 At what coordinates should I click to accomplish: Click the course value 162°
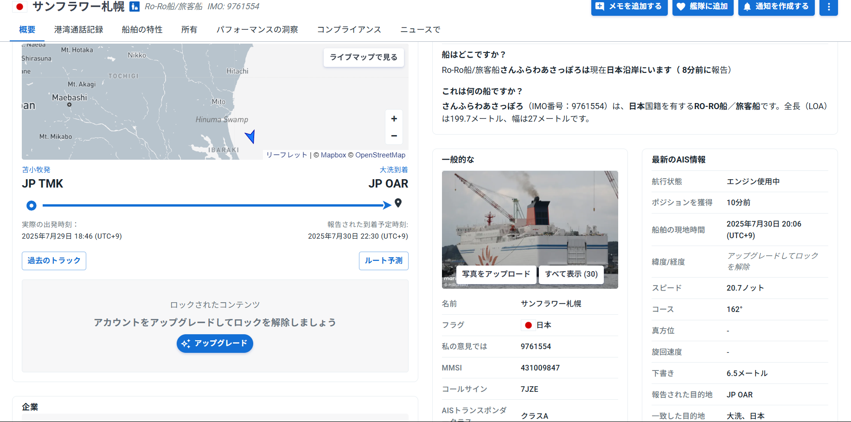pyautogui.click(x=735, y=310)
